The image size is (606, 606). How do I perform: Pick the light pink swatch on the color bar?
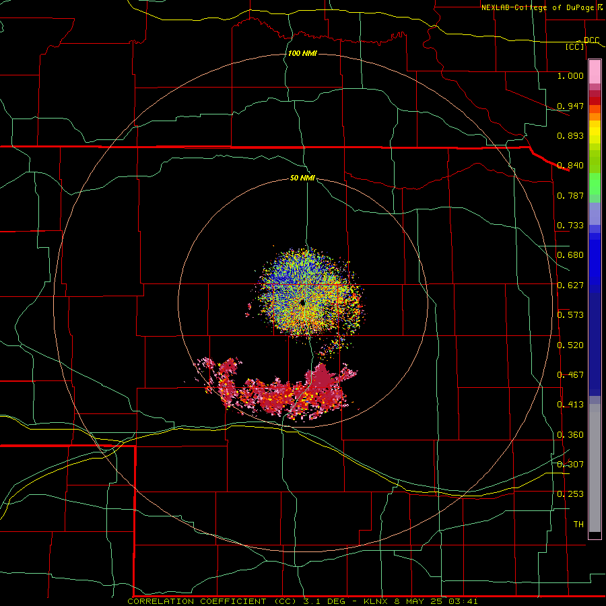click(x=595, y=71)
